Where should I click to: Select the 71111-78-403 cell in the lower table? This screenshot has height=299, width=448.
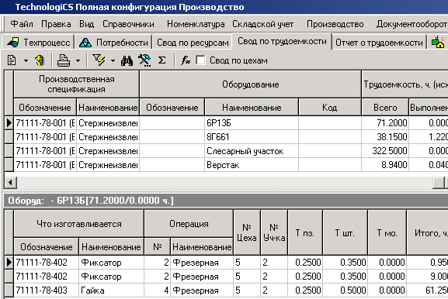(47, 290)
